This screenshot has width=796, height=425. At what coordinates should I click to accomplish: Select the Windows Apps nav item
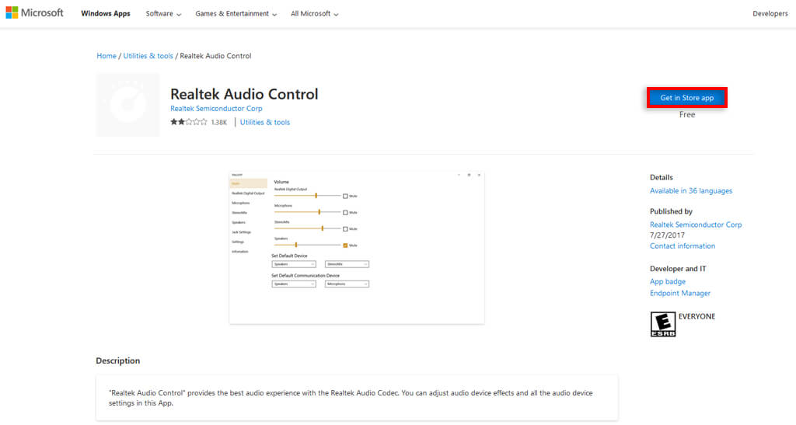pyautogui.click(x=106, y=14)
